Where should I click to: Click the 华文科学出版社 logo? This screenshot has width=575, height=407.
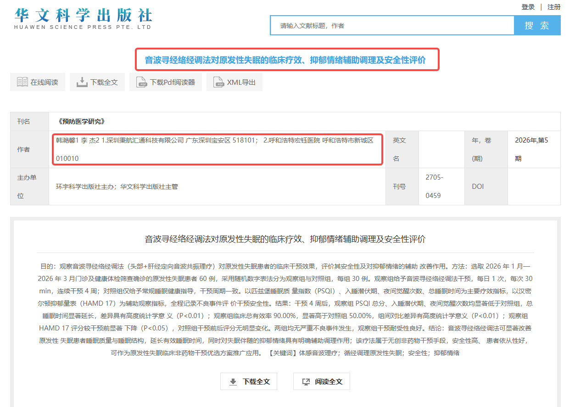pos(83,18)
